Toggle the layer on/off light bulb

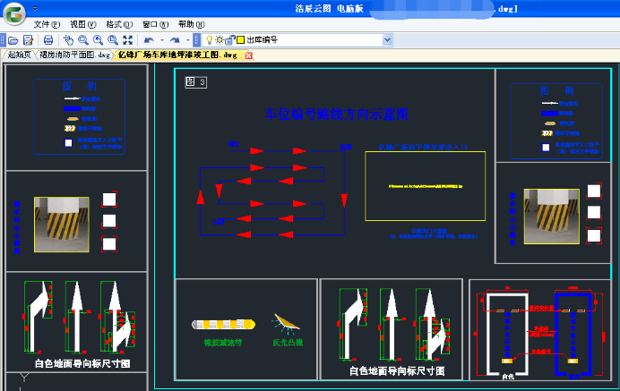(x=210, y=40)
